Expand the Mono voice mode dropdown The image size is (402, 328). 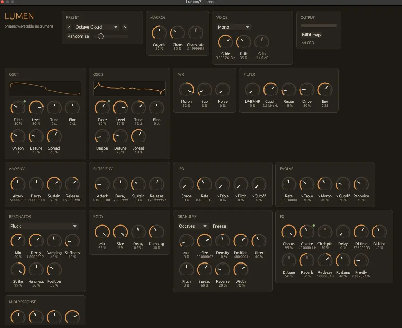(x=233, y=27)
